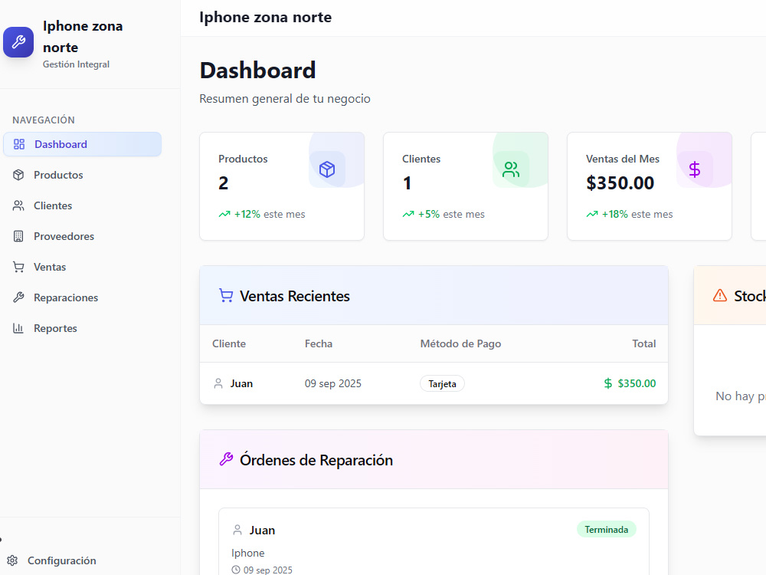This screenshot has height=575, width=766.
Task: Go to Productos section
Action: click(x=83, y=175)
